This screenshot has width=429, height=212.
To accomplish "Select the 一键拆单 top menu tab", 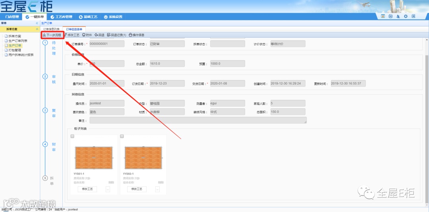I will pos(35,17).
